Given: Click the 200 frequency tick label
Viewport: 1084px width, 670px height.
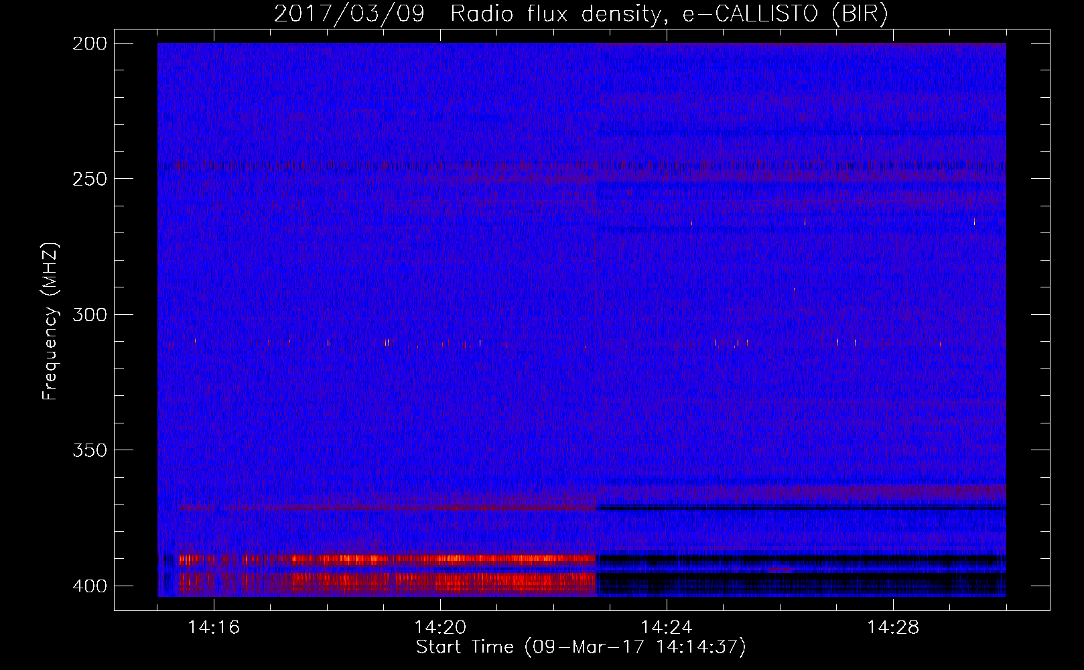Looking at the screenshot, I should tap(90, 44).
